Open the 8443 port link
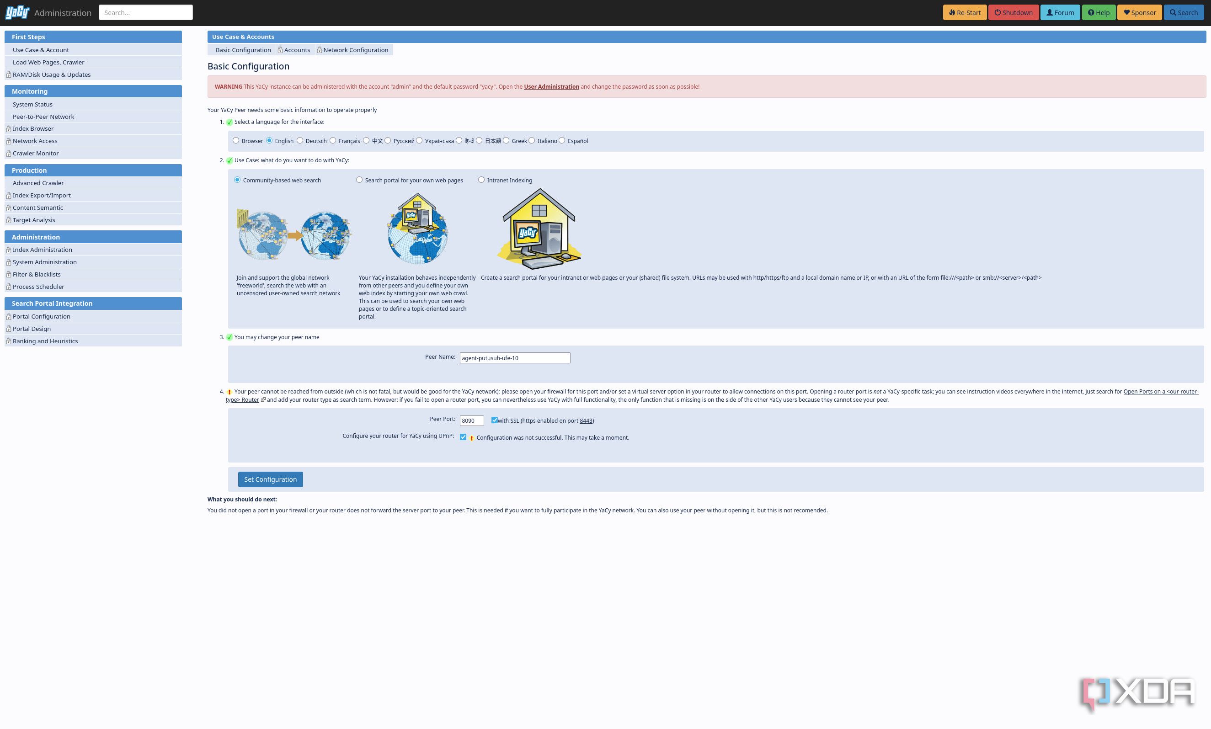1211x729 pixels. point(586,420)
